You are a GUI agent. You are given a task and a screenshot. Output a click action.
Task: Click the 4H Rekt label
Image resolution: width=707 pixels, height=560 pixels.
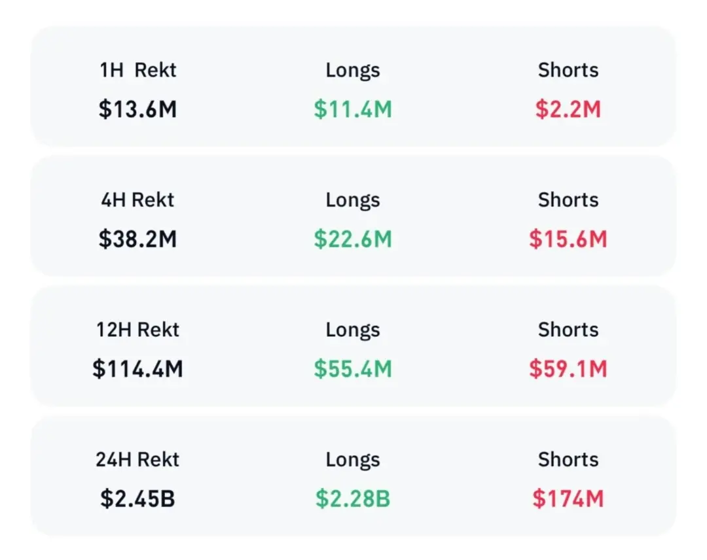(137, 200)
